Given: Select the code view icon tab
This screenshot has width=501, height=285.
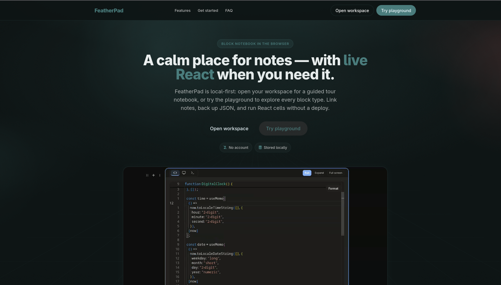Looking at the screenshot, I should pos(175,173).
